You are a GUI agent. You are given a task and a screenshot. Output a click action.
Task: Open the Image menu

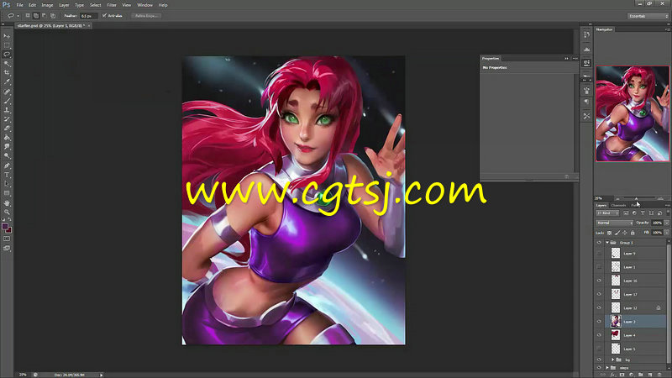tap(47, 5)
